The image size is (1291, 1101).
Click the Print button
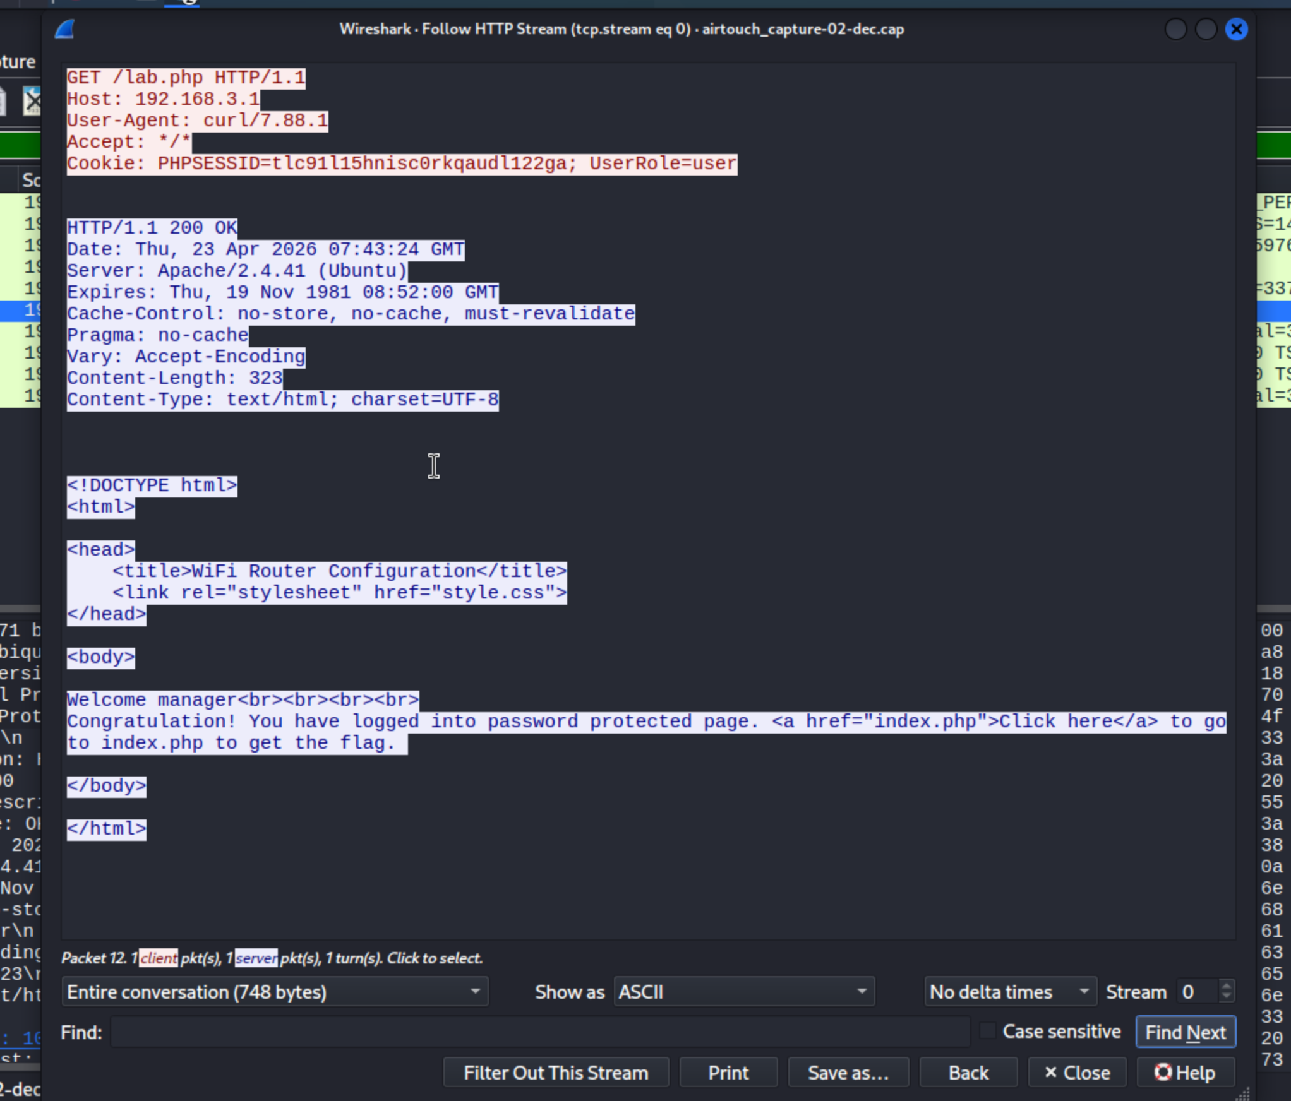[x=728, y=1073]
